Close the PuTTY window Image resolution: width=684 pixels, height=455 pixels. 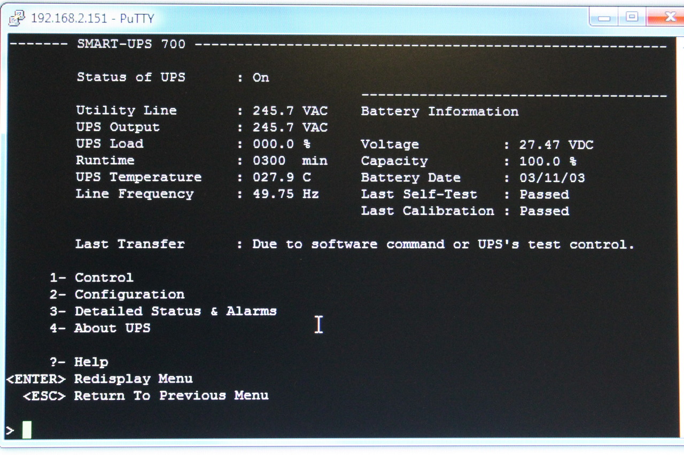point(666,17)
